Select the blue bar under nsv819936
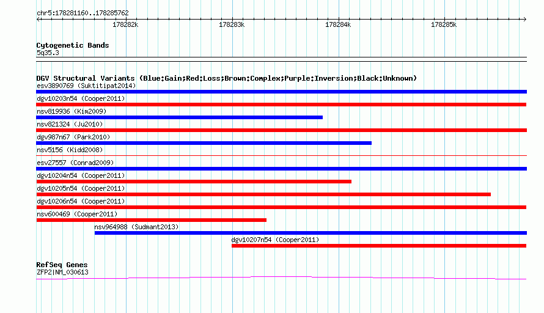This screenshot has width=544, height=313. point(179,117)
